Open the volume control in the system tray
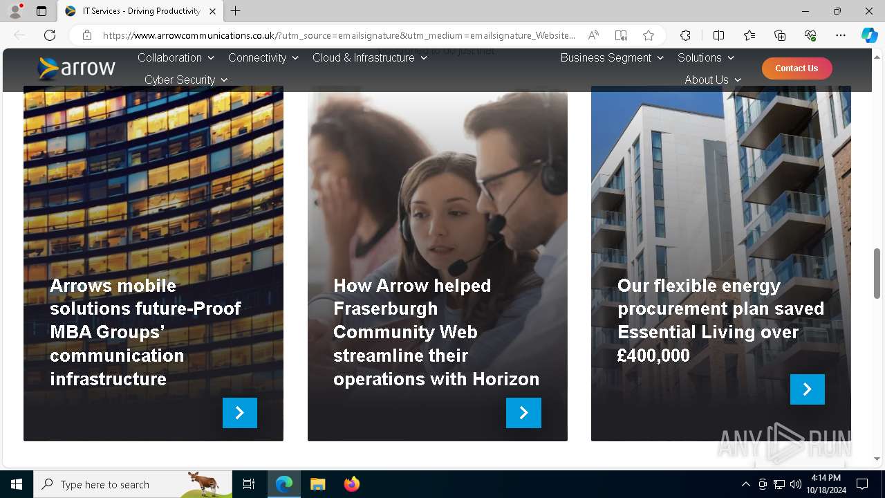Screen dimensions: 885x498 click(795, 484)
